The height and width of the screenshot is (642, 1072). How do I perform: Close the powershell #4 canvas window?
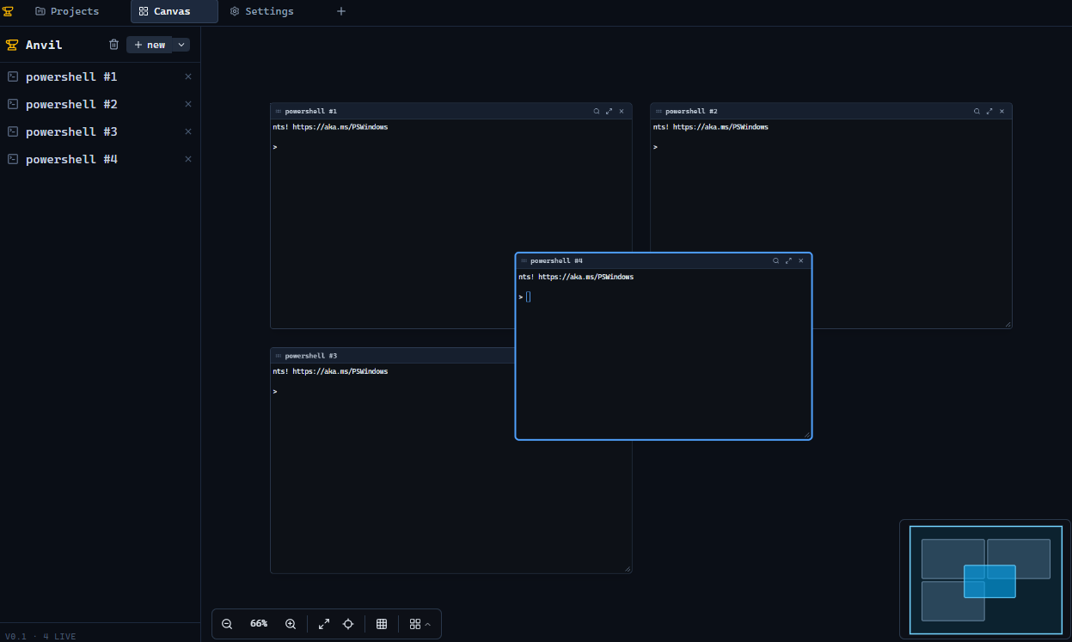pyautogui.click(x=801, y=260)
